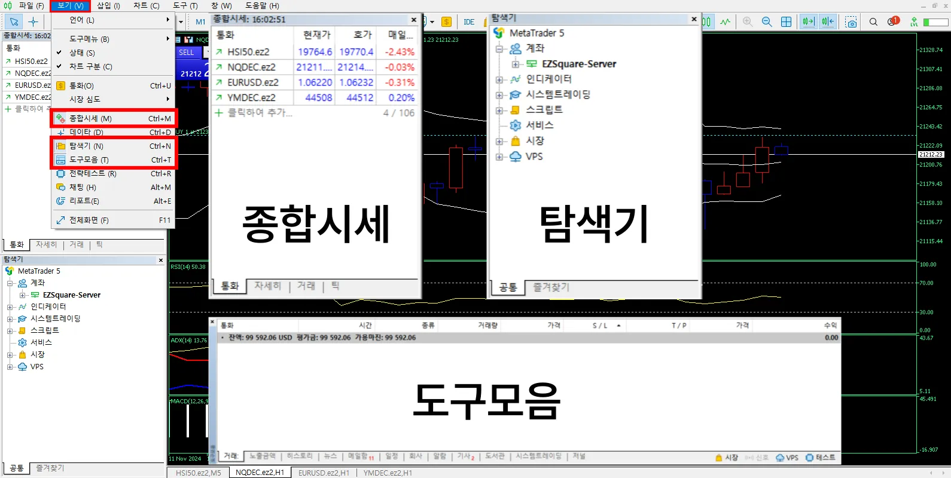Switch chart to candlestick mode icon

(x=707, y=22)
